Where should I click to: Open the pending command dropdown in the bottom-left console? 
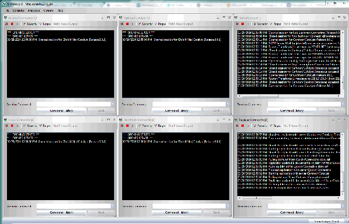pos(112,206)
